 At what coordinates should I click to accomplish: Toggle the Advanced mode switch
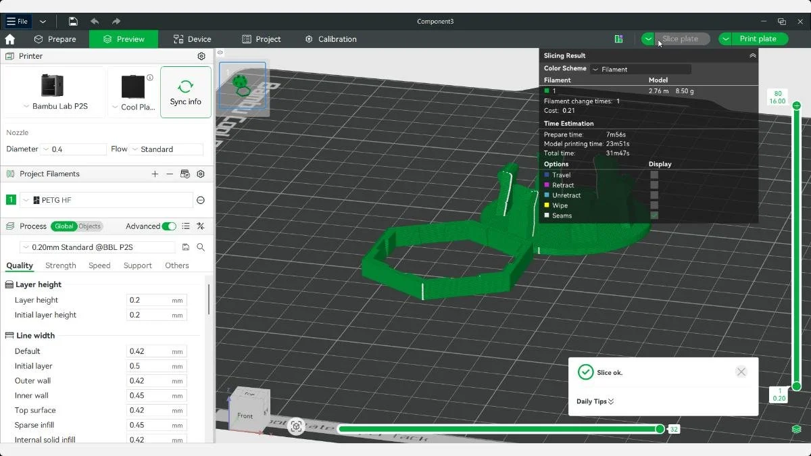click(169, 226)
